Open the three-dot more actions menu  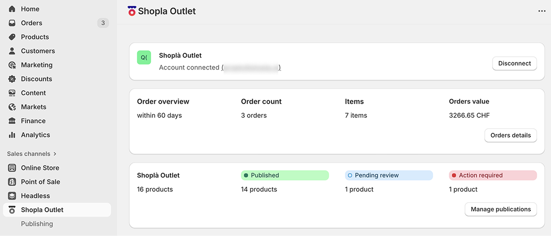(x=542, y=11)
